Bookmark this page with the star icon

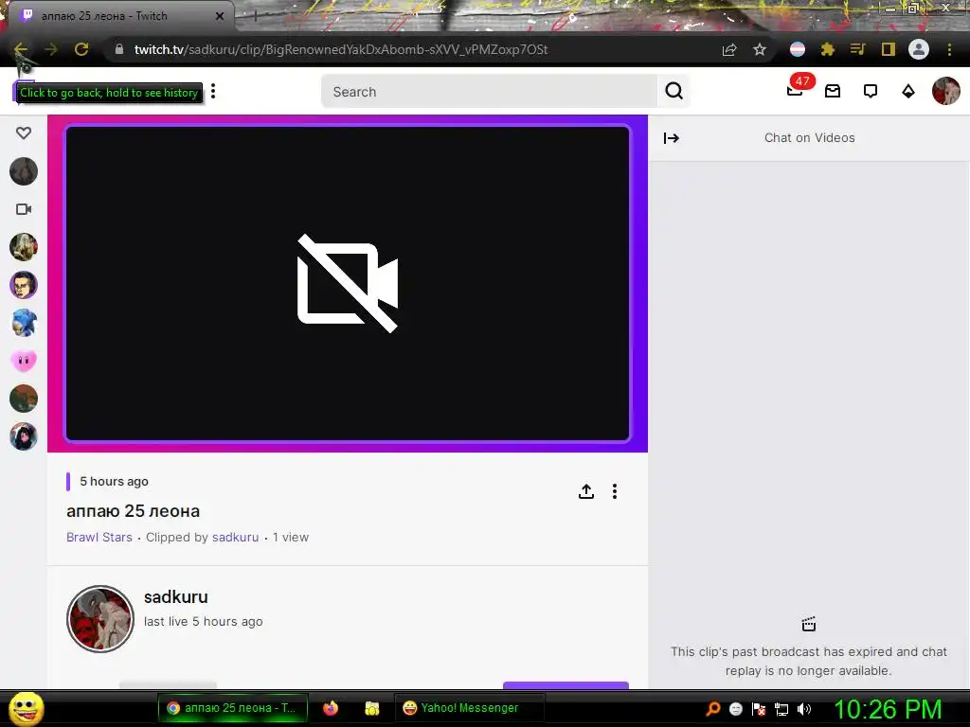[x=760, y=49]
